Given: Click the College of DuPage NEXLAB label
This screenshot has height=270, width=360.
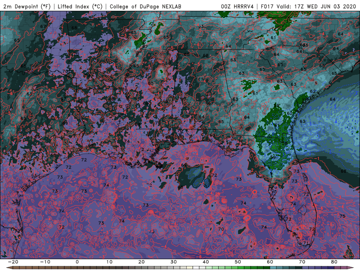Looking at the screenshot, I should coord(145,6).
